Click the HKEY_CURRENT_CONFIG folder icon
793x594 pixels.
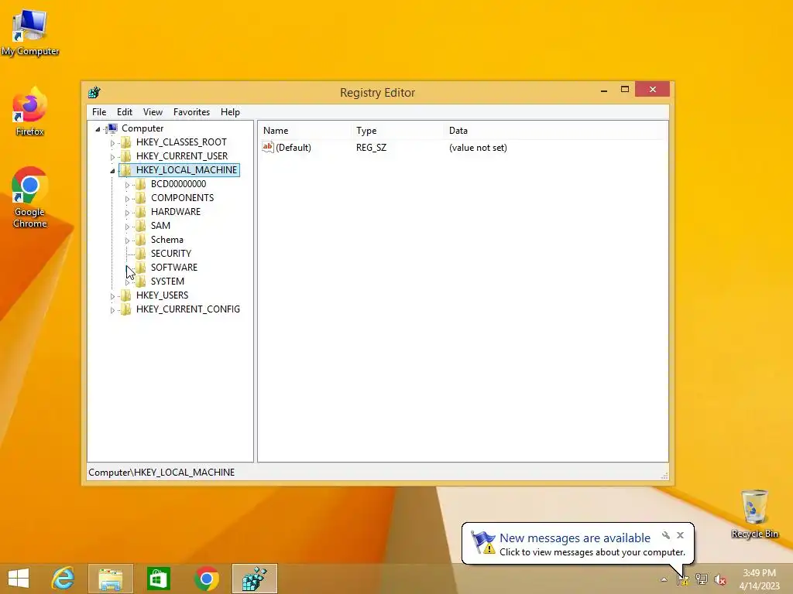(x=126, y=309)
